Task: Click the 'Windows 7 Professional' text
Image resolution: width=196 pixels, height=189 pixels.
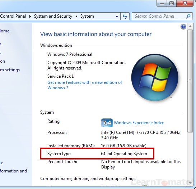Action: tap(70, 54)
